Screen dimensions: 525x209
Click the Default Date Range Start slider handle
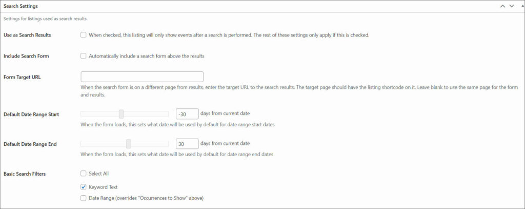click(x=121, y=114)
